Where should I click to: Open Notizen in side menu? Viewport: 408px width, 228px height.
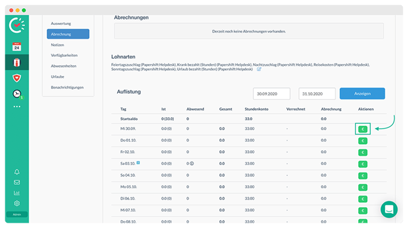point(58,45)
